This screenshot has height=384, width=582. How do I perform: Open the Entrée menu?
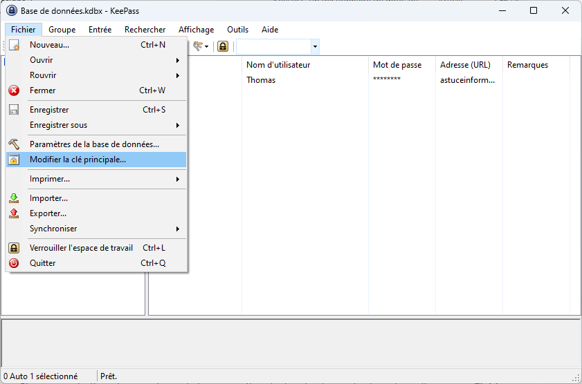tap(100, 30)
